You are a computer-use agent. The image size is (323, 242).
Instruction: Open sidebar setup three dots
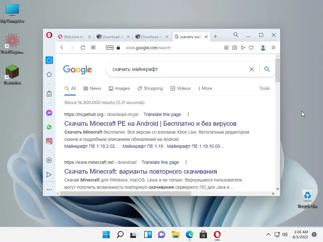point(49,190)
